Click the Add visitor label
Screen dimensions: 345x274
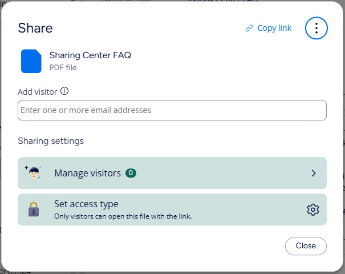coord(38,91)
